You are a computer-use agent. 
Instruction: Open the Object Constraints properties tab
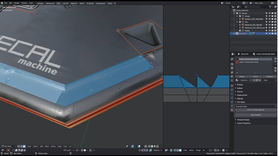click(232, 102)
